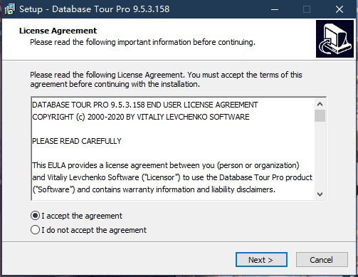Click the 'I accept the agreement' label text
358x277 pixels.
(82, 216)
